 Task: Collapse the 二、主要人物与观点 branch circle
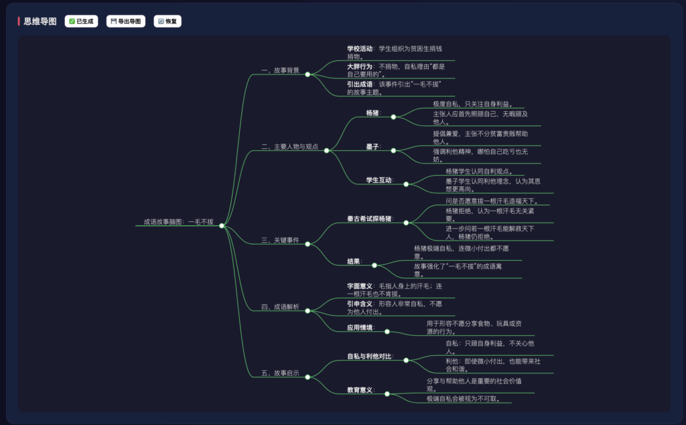click(326, 151)
